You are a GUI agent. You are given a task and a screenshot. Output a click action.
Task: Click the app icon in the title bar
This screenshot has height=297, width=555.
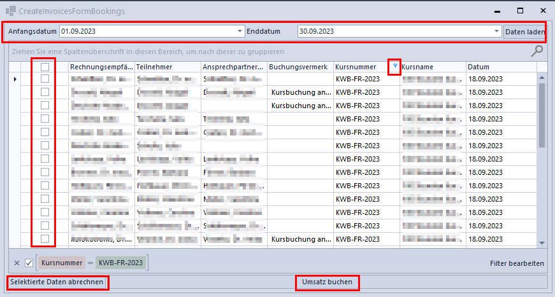pyautogui.click(x=11, y=11)
